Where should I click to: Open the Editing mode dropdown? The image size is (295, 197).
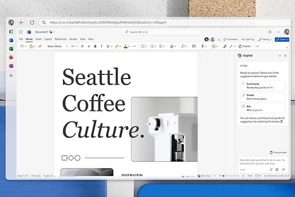click(265, 39)
